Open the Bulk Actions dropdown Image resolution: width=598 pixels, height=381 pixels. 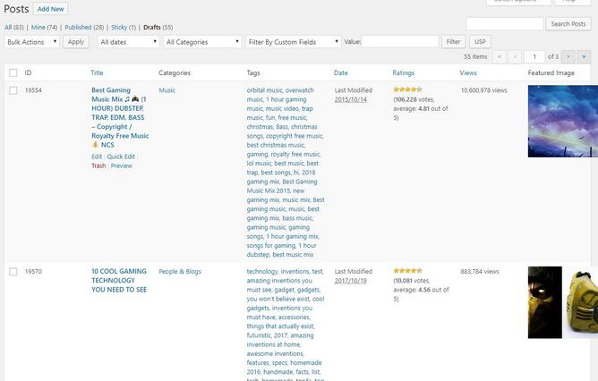(31, 42)
